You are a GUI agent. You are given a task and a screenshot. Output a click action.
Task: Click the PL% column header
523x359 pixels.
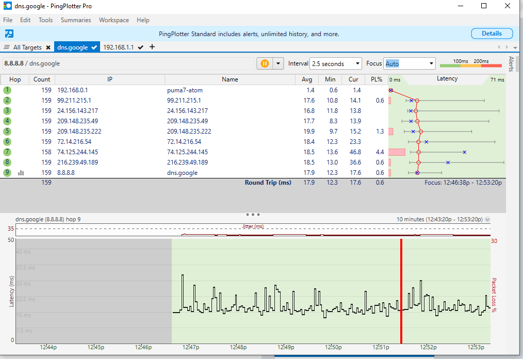pyautogui.click(x=377, y=79)
